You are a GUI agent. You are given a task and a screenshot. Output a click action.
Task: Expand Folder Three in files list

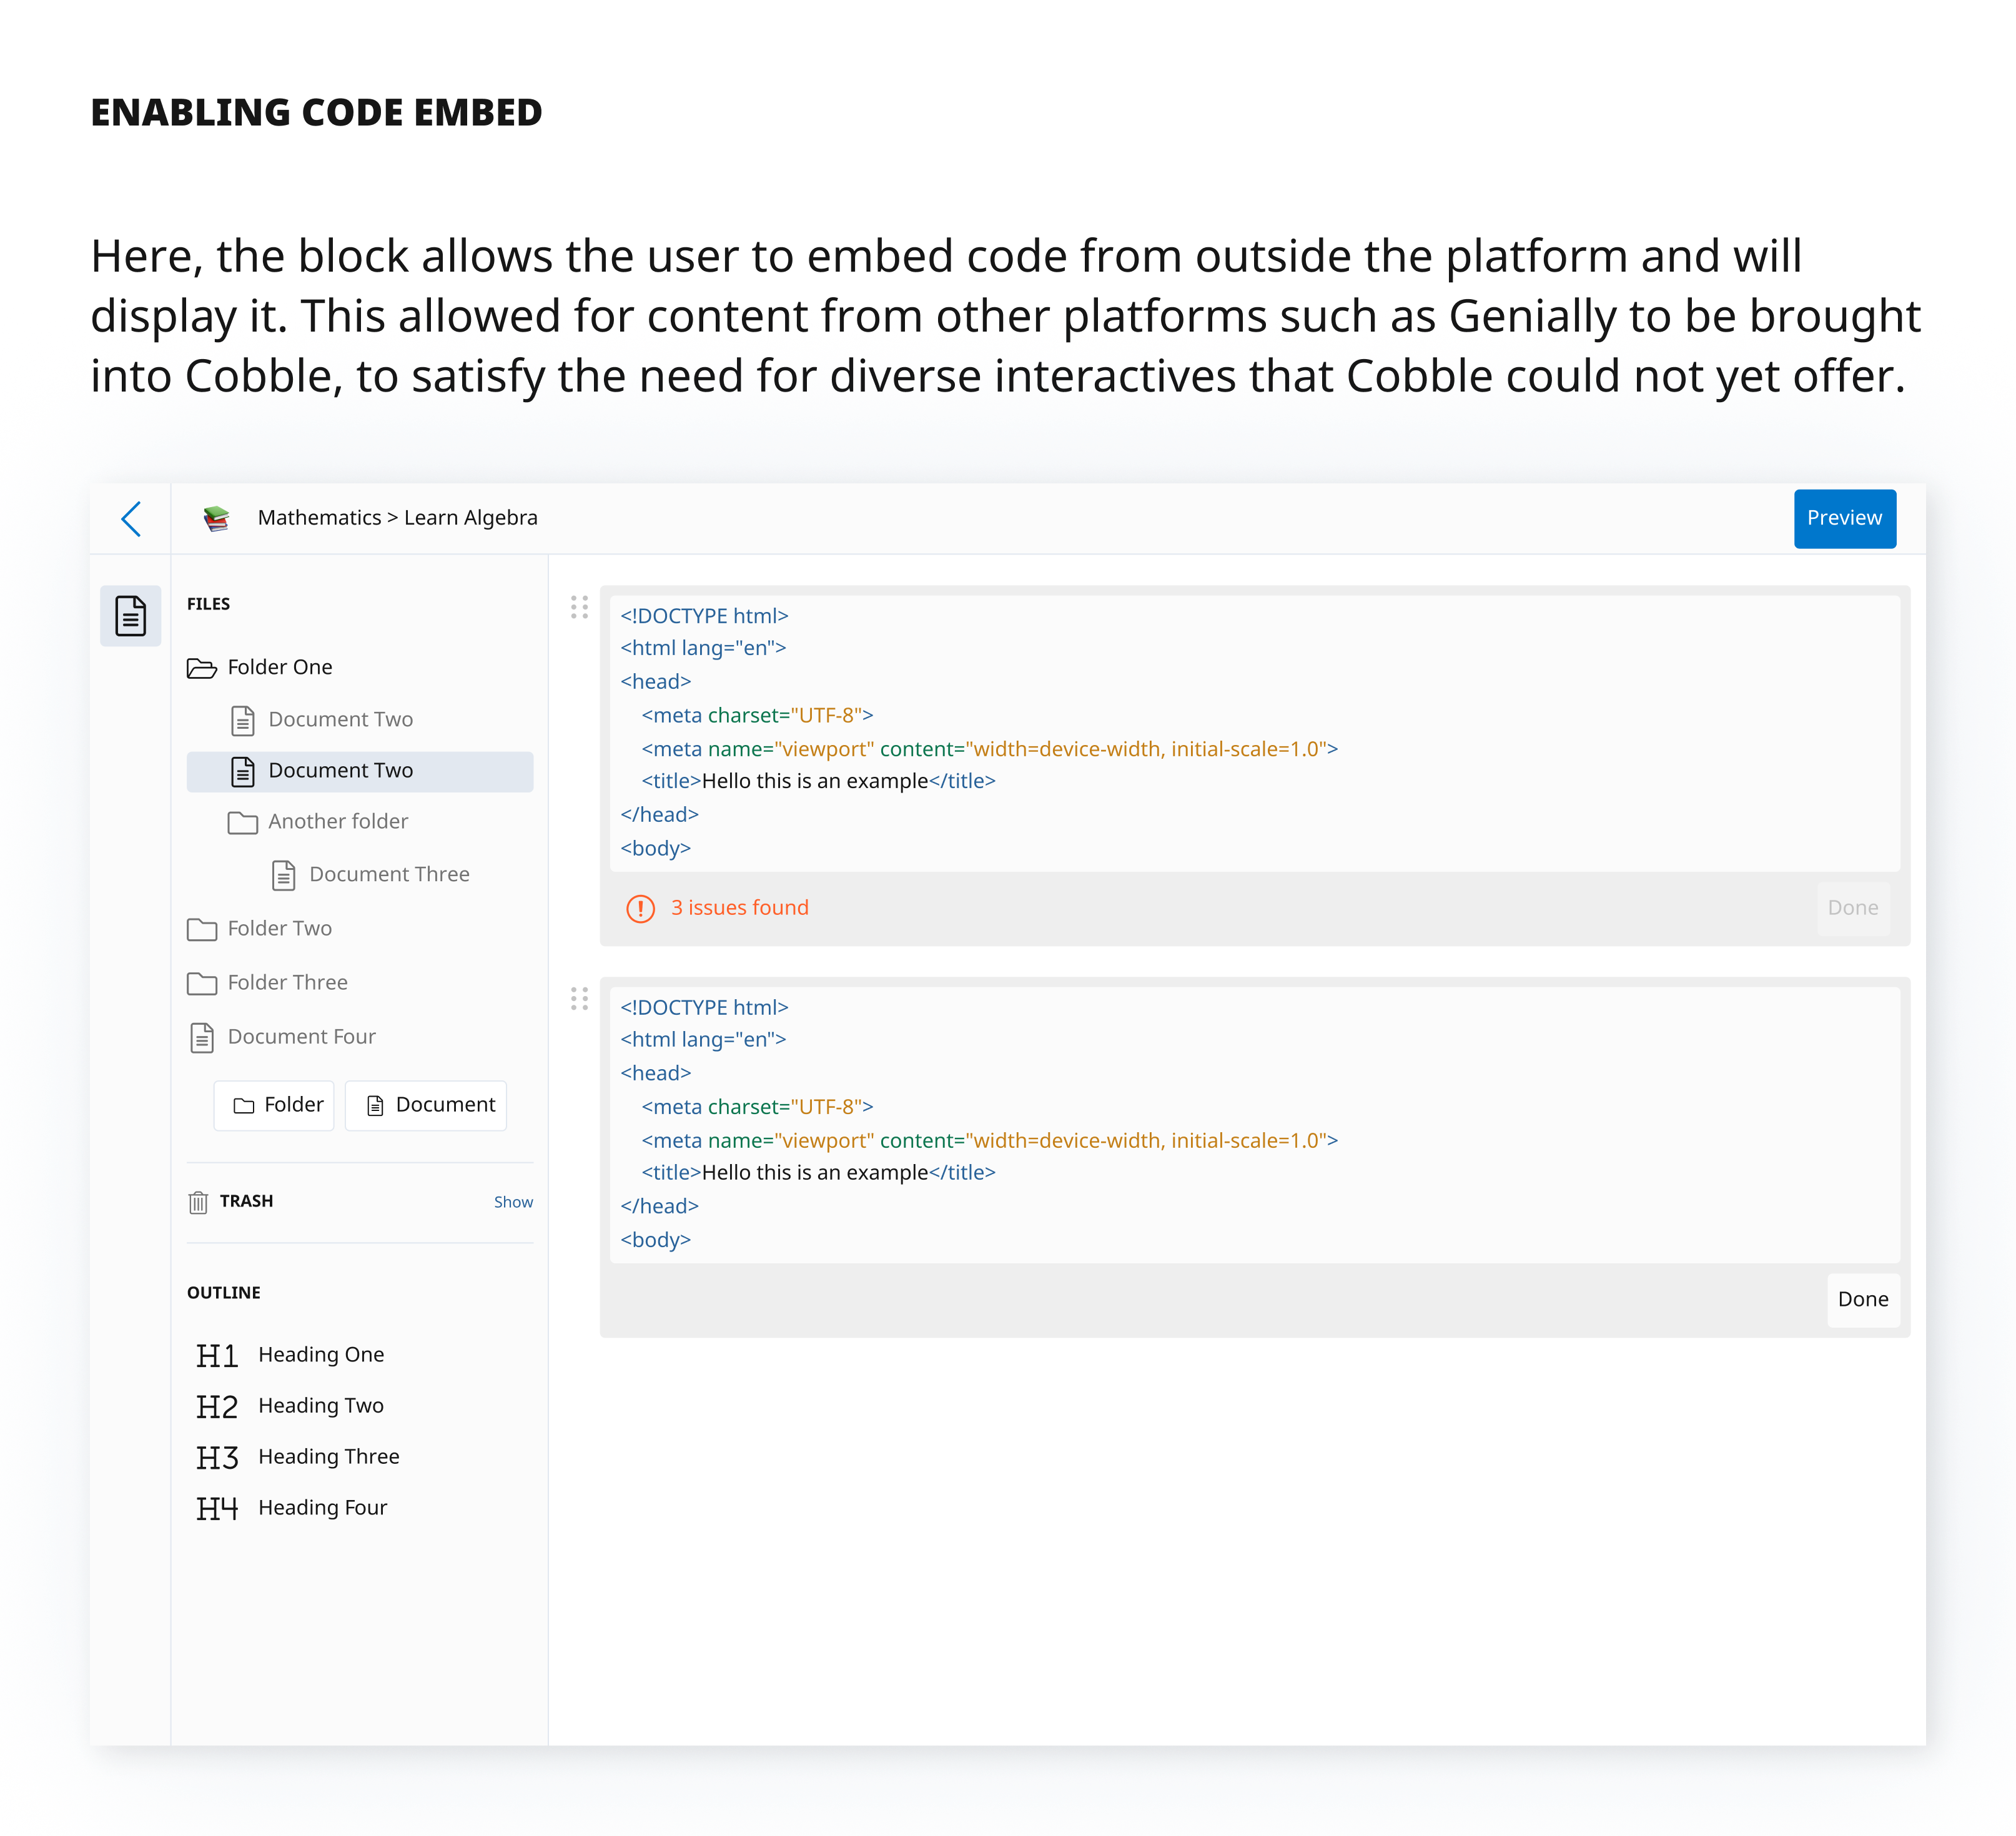[x=268, y=983]
